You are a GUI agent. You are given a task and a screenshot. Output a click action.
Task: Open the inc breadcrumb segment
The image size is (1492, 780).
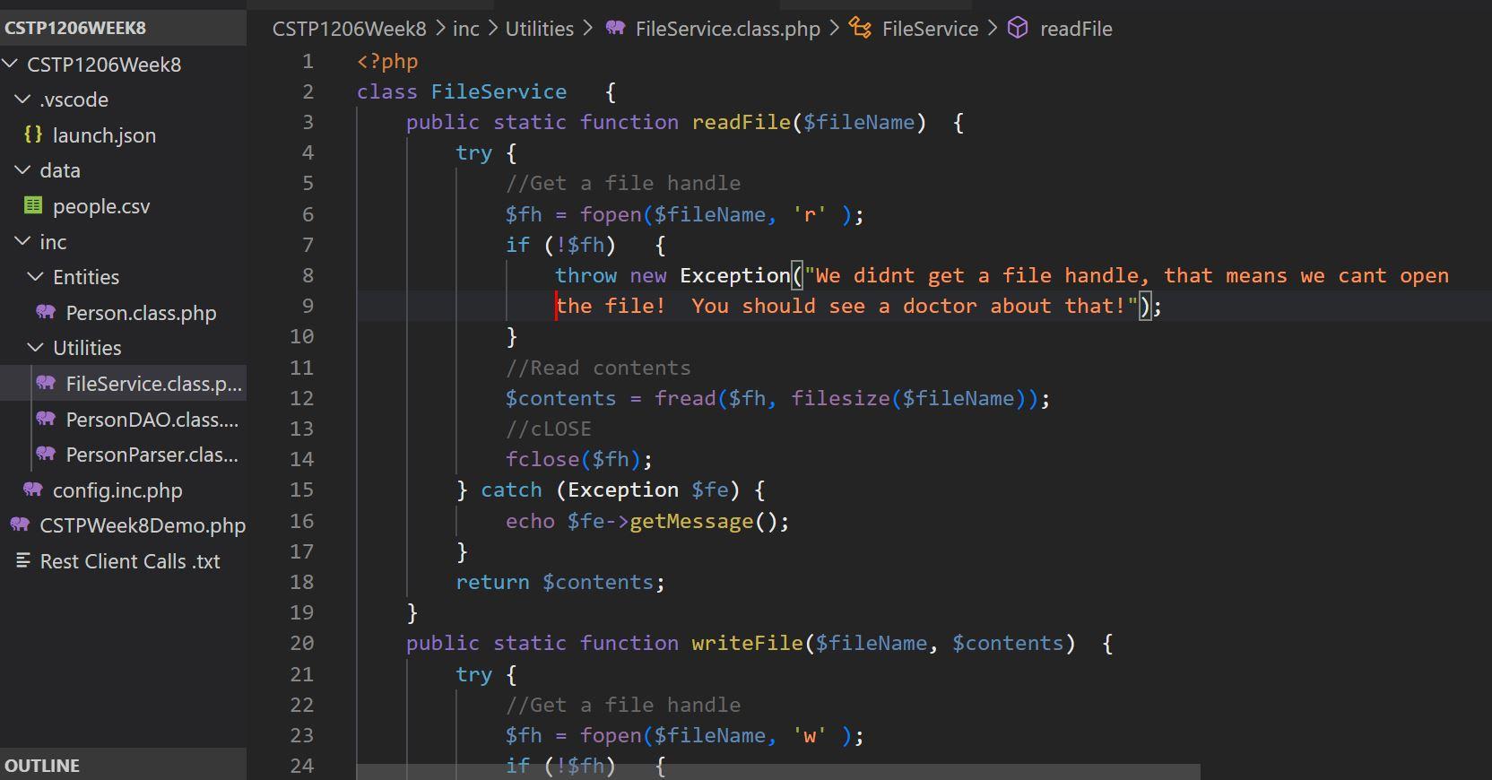466,29
